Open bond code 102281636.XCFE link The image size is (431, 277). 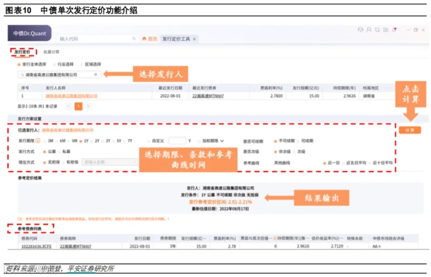tap(36, 246)
